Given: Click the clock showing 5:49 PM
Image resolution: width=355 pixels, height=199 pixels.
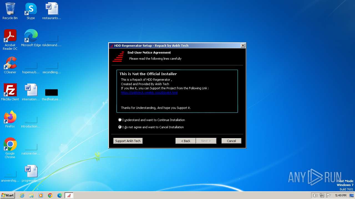Looking at the screenshot, I should 341,195.
